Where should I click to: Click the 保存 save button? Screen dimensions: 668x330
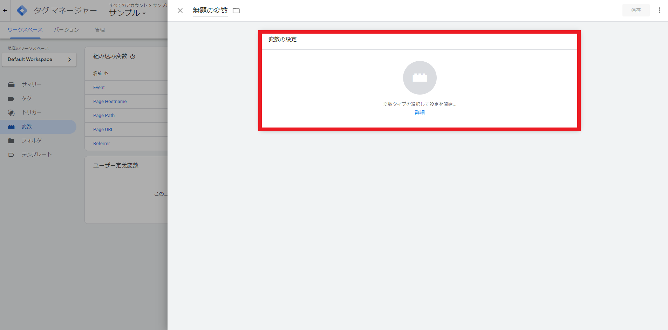[x=636, y=10]
